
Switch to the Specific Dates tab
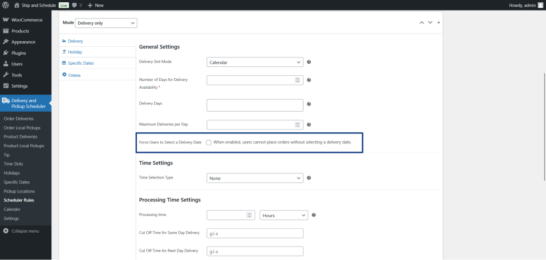(80, 63)
